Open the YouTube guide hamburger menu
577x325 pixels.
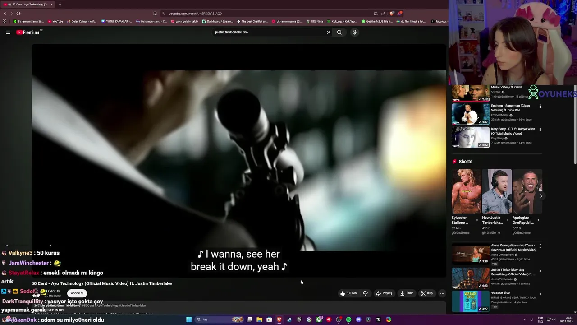coord(8,32)
